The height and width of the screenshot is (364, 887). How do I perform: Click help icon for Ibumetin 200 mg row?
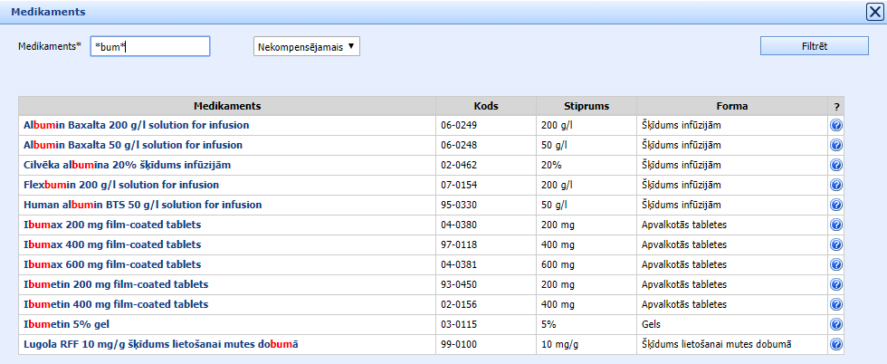836,284
